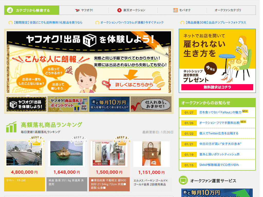Image resolution: width=263 pixels, height=197 pixels.
Task: Click the Yahoo! logo icon on the ヤフオク! tab
Action: click(x=77, y=10)
